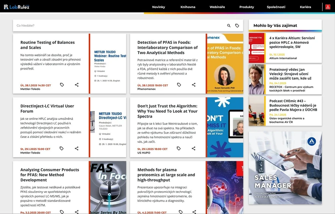Open the Knihovna menu item

click(x=188, y=7)
